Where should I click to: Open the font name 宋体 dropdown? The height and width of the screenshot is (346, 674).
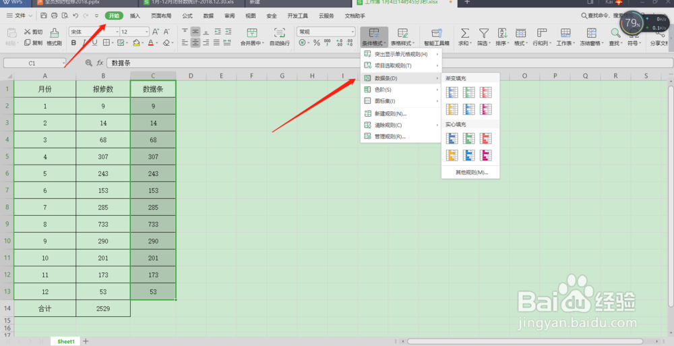pos(117,32)
